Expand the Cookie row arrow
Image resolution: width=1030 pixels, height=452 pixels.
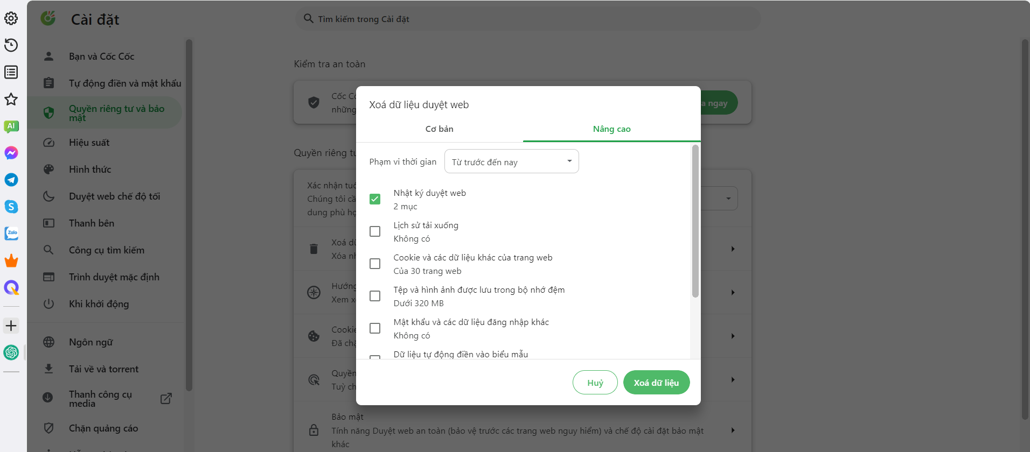(733, 336)
